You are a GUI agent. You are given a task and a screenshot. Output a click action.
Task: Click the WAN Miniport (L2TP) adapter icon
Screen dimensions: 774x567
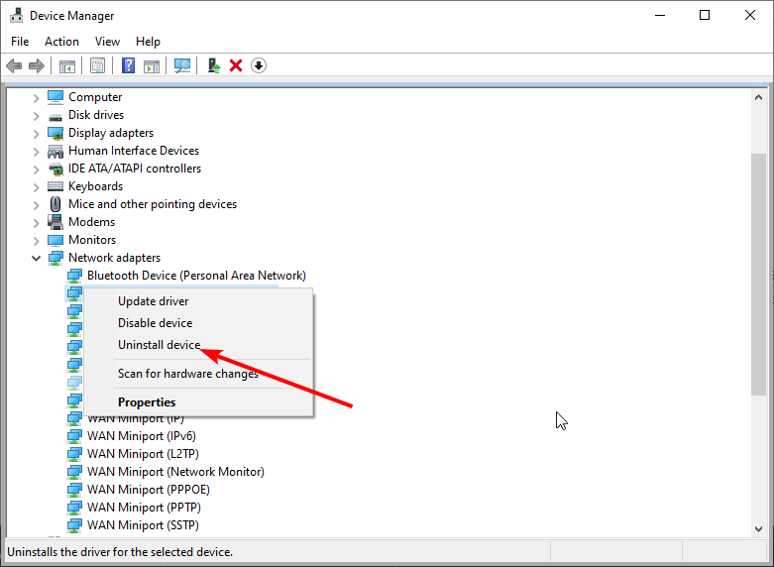[74, 454]
